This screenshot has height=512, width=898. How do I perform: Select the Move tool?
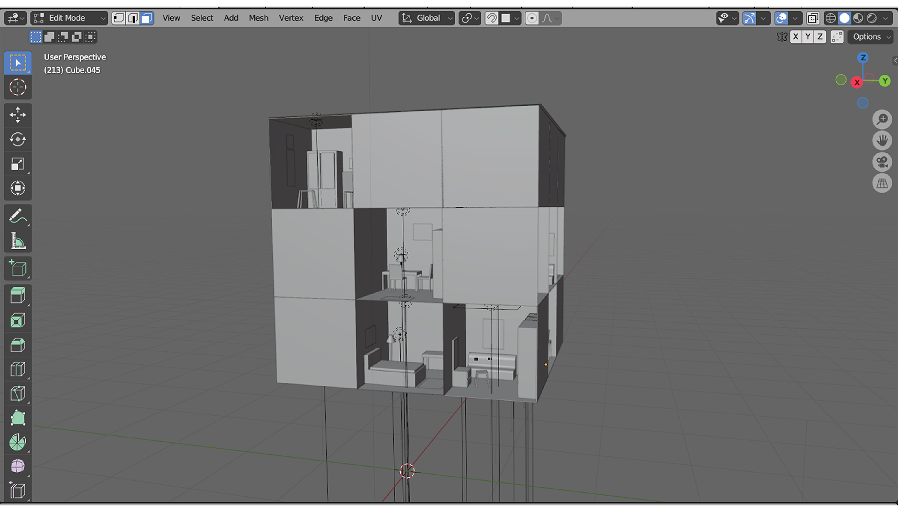pyautogui.click(x=18, y=115)
